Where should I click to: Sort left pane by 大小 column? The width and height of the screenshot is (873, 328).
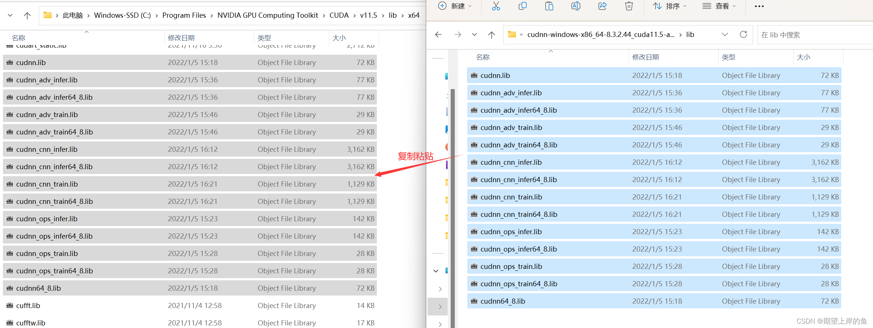point(339,38)
